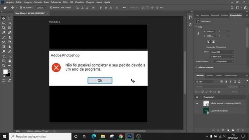Filter layers by adjustment icon

[x=226, y=82]
